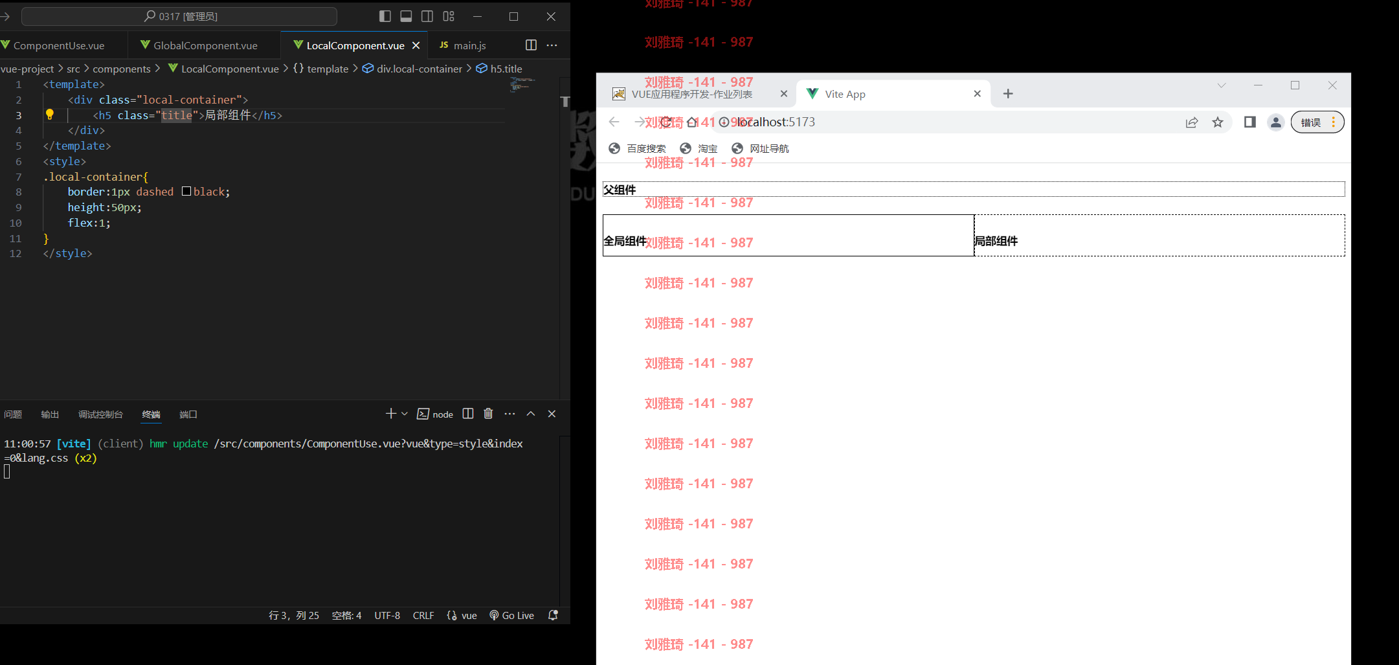This screenshot has width=1399, height=665.
Task: Click the UTF-8 encoding status item
Action: pos(387,615)
